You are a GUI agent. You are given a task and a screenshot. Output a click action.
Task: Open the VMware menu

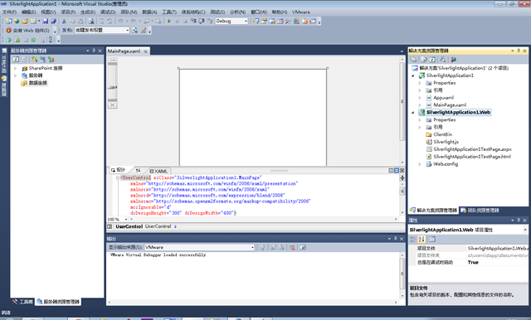[x=300, y=12]
